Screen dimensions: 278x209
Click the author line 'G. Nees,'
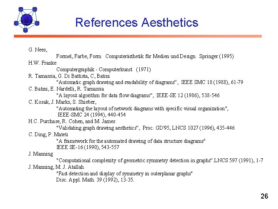click(38, 50)
